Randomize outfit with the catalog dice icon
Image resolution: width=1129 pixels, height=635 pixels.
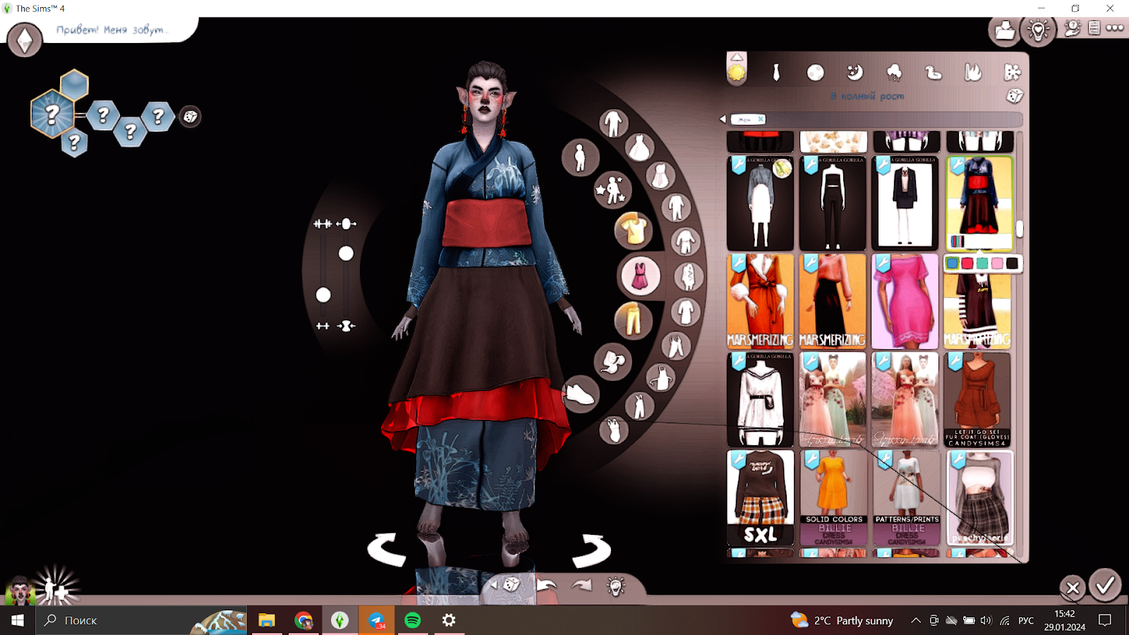(1015, 96)
